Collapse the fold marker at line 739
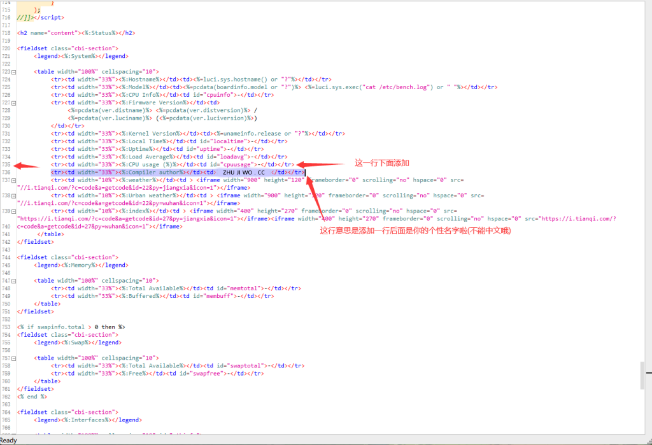The image size is (652, 445). coord(14,211)
